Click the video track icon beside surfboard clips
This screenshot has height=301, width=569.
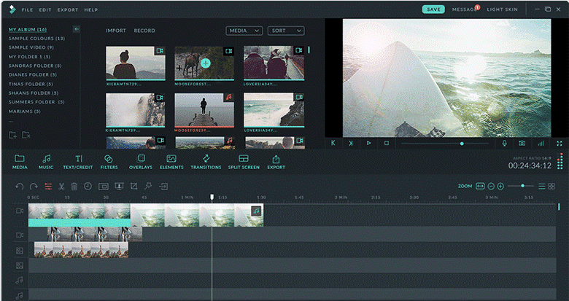20,211
